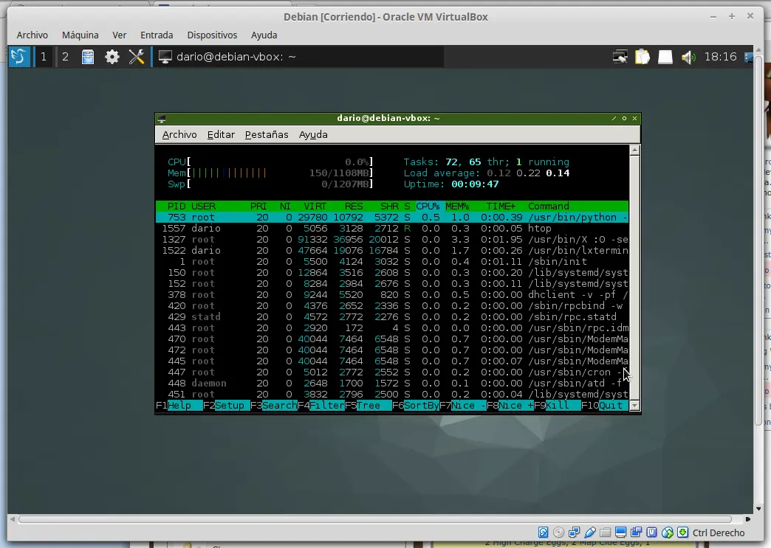Click the video capture indicator icon
Image resolution: width=771 pixels, height=548 pixels.
(x=637, y=533)
